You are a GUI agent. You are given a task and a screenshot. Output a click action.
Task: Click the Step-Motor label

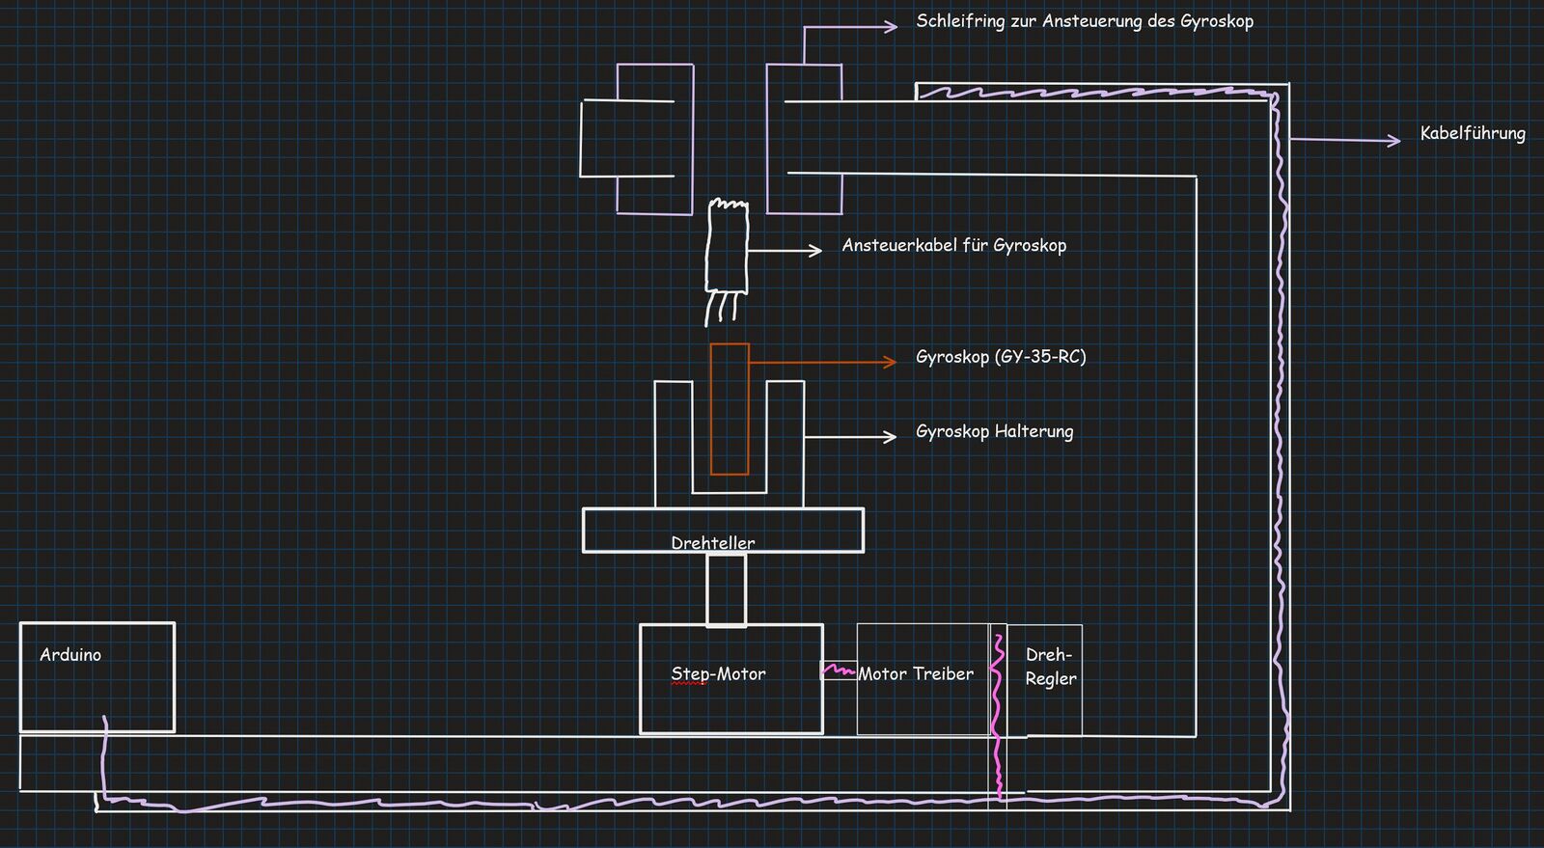click(718, 674)
